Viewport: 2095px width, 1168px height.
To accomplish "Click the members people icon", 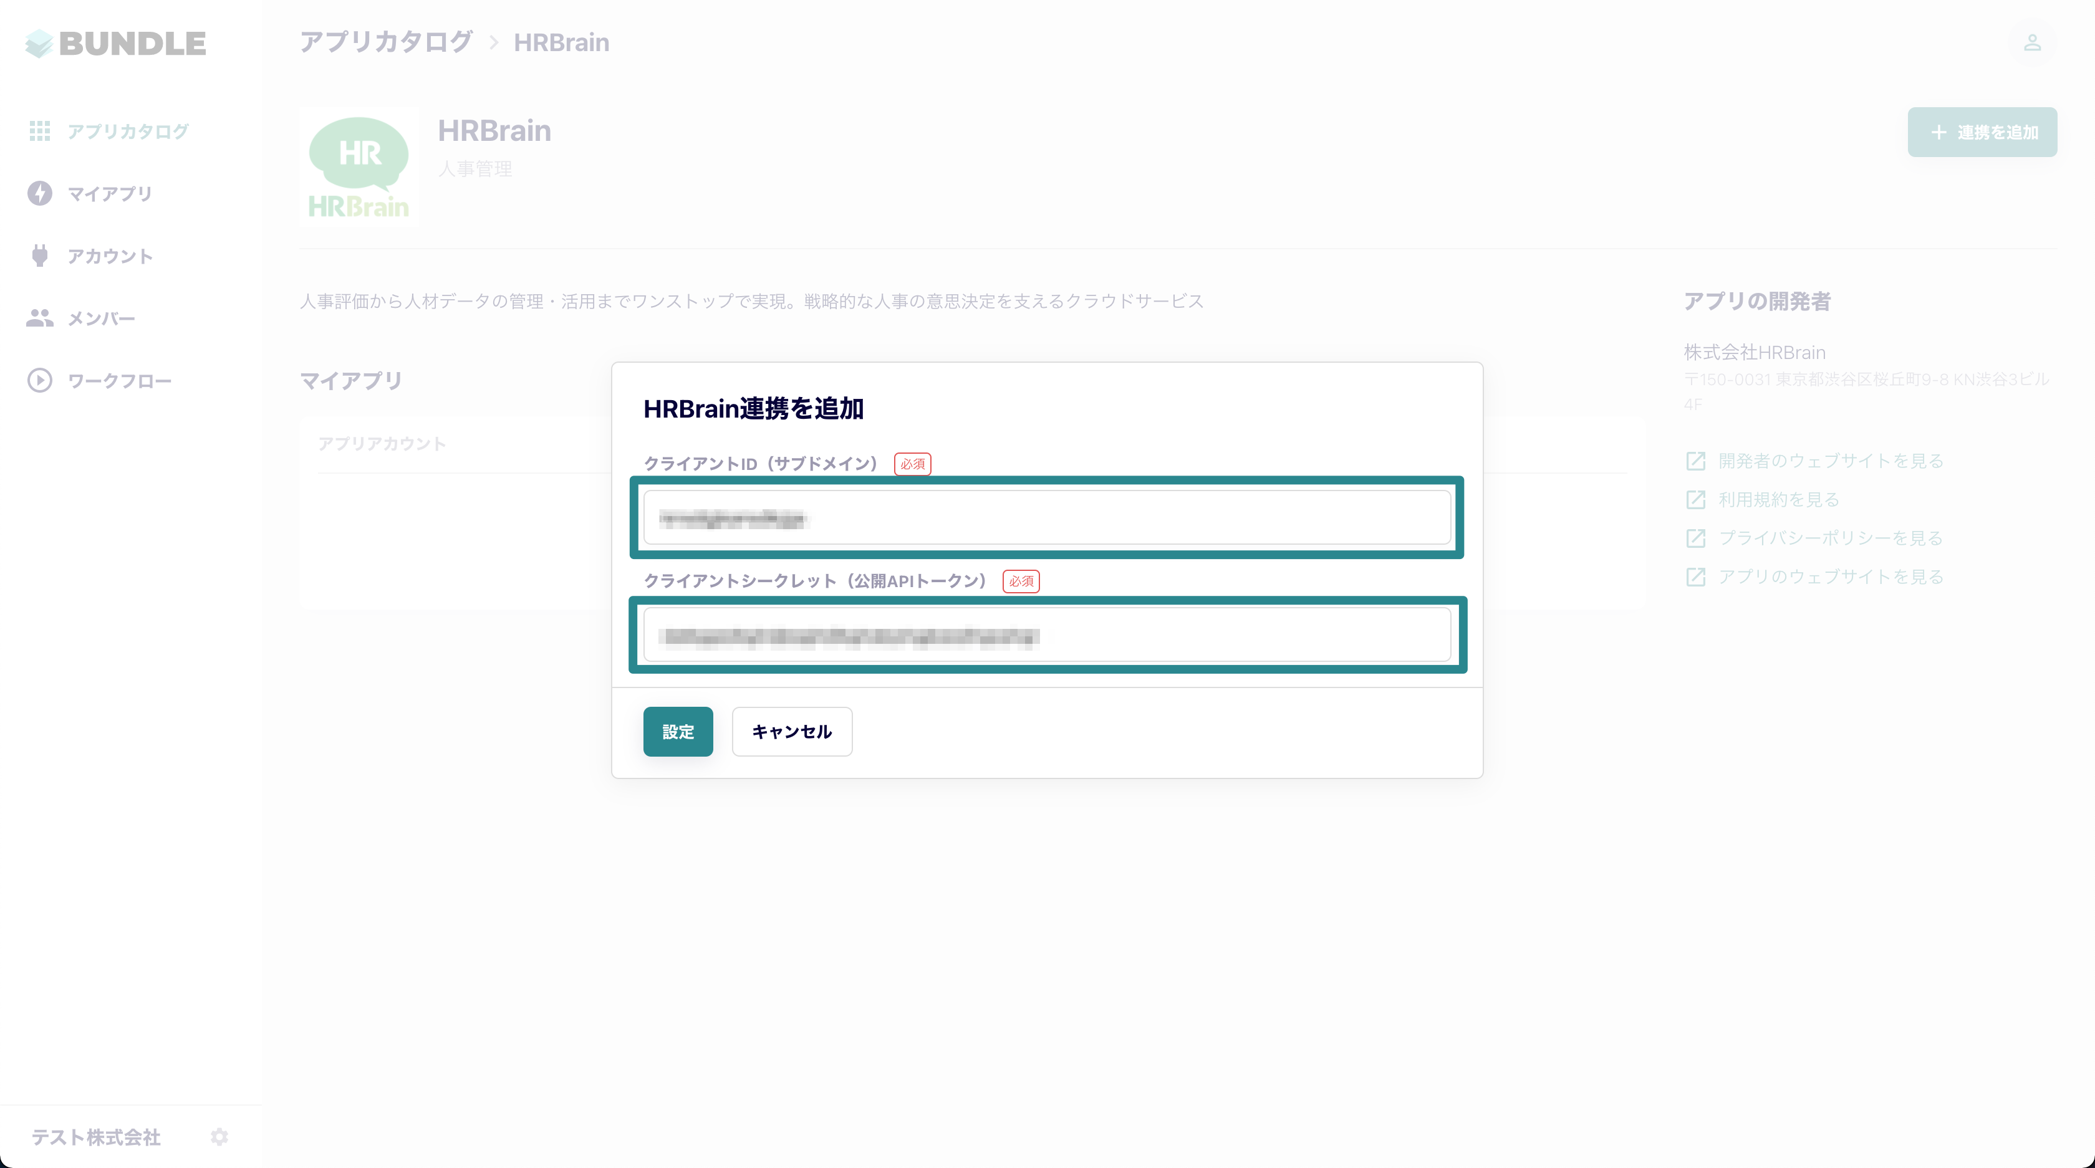I will coord(40,318).
